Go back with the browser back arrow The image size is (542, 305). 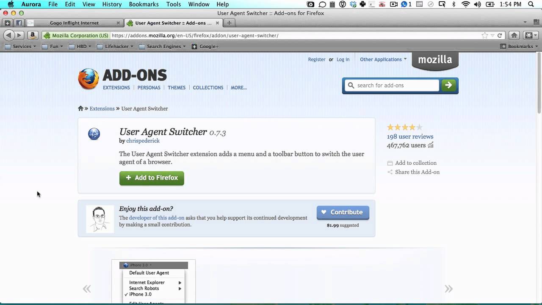pos(8,36)
